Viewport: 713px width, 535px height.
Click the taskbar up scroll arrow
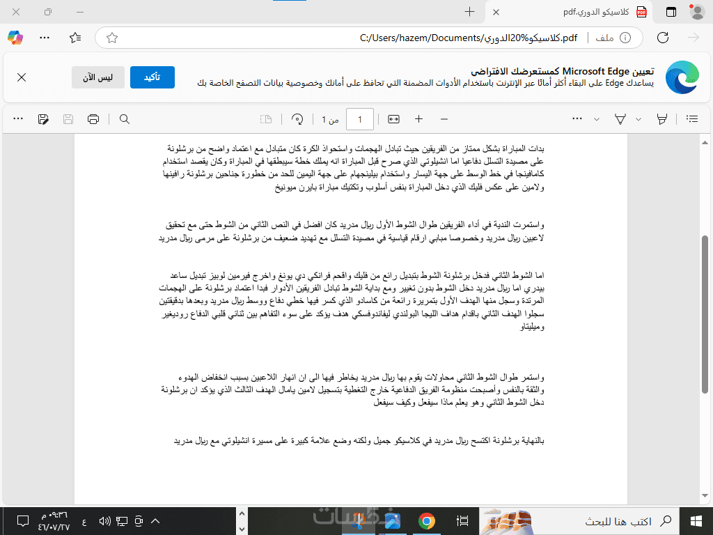[x=242, y=513]
